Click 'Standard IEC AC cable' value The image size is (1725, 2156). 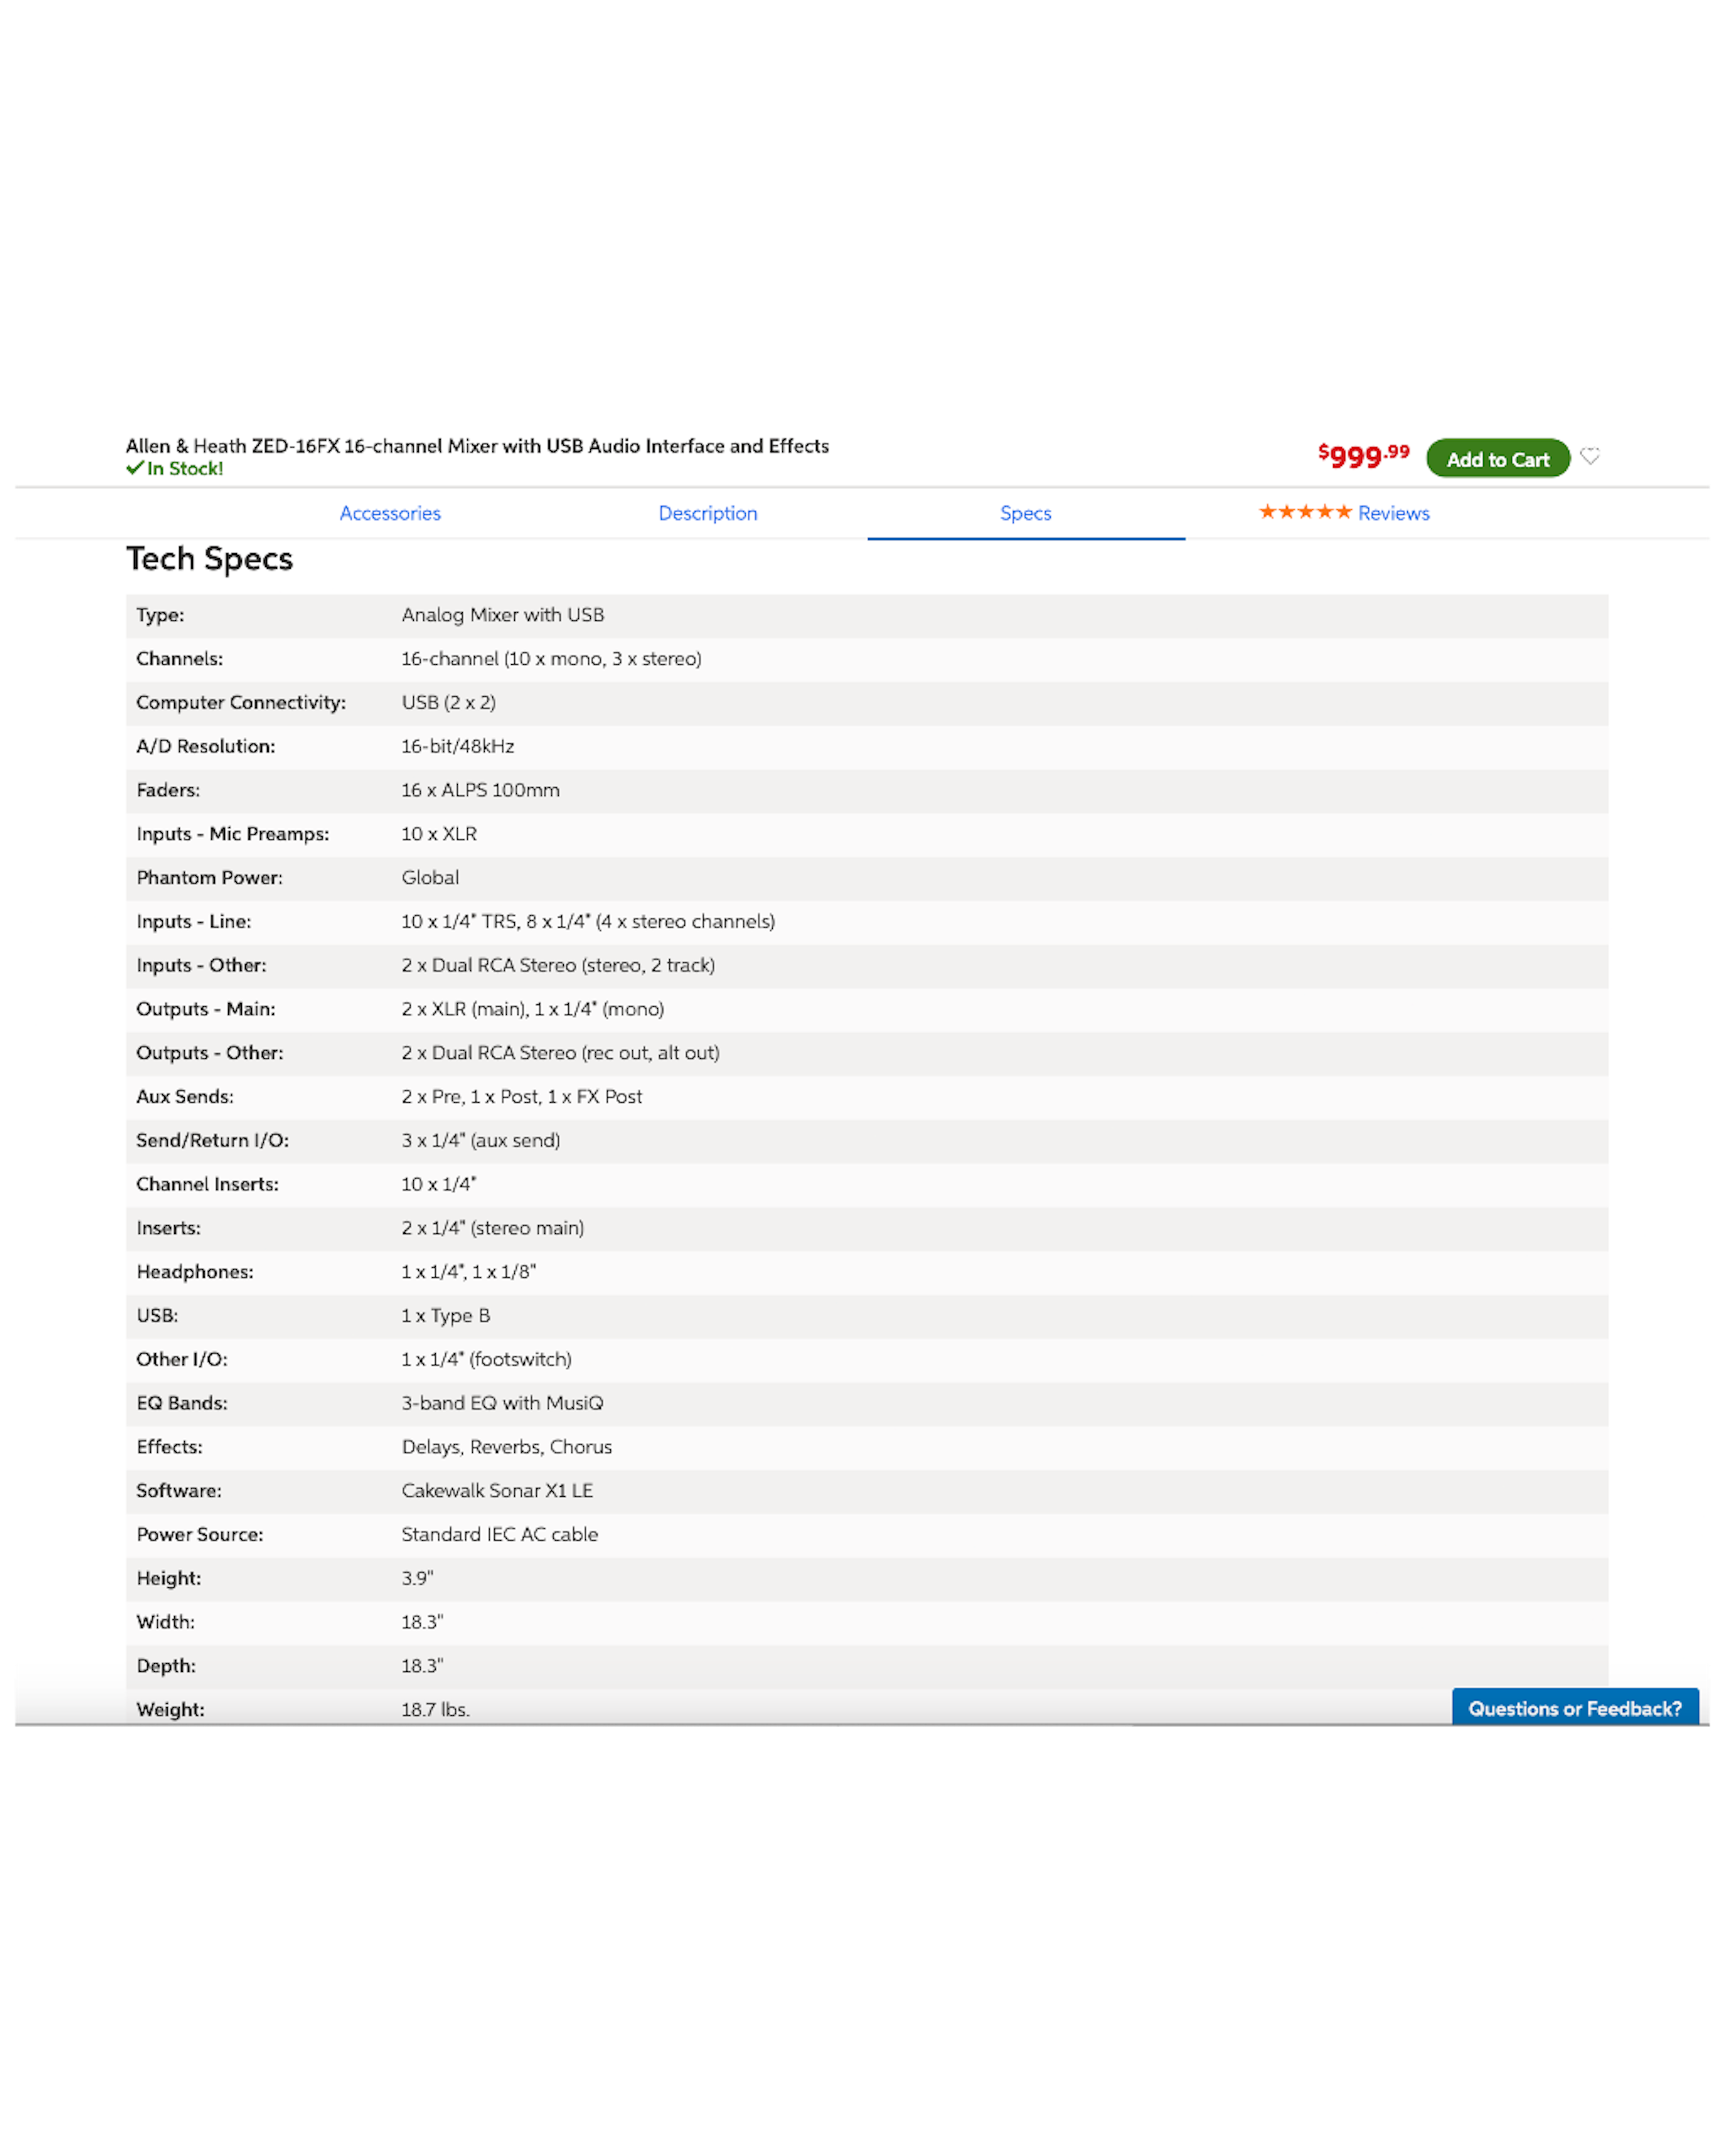499,1535
